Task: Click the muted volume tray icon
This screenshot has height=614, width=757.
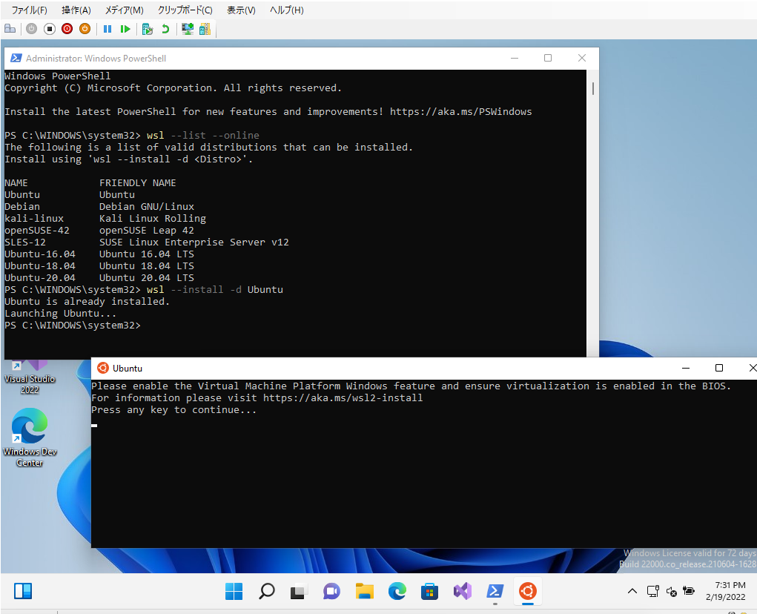Action: (x=671, y=591)
